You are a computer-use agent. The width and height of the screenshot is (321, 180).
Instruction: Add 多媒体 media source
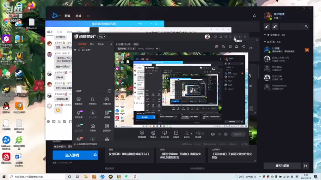tap(176, 134)
